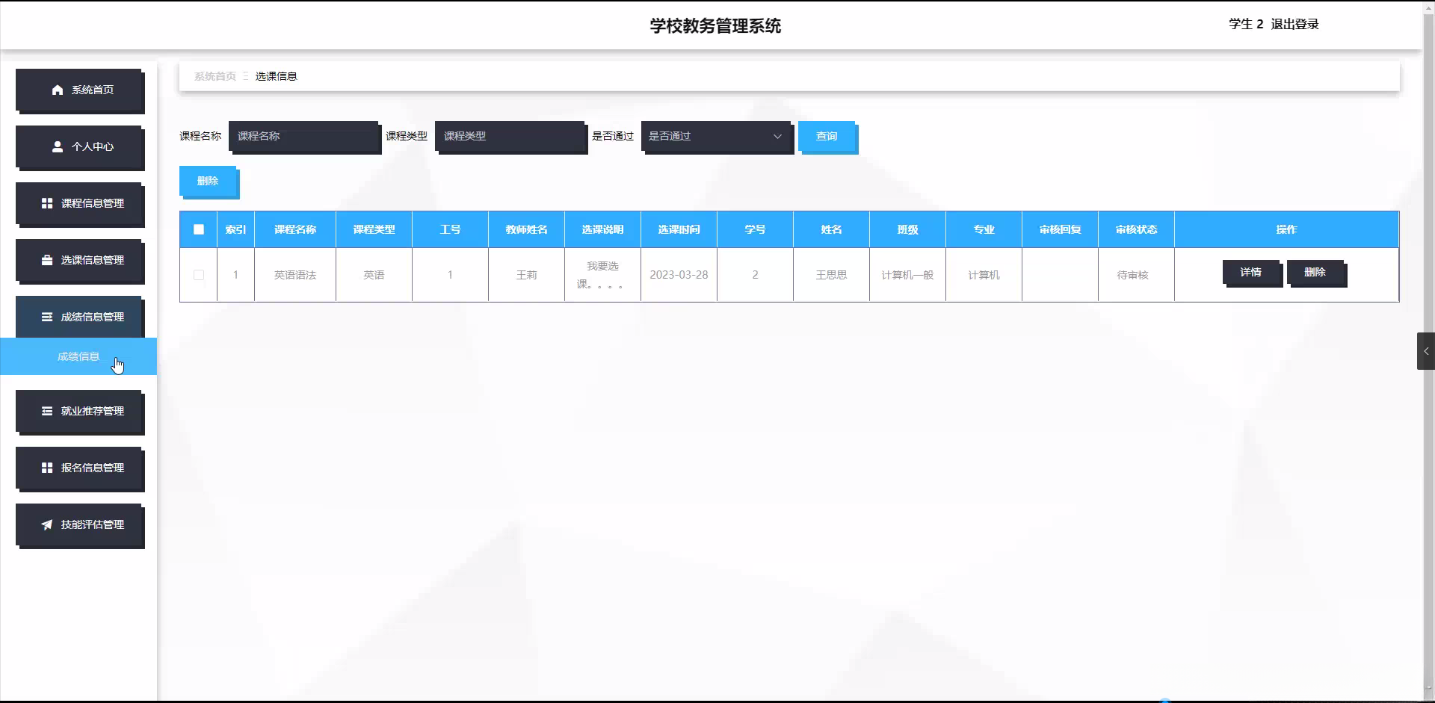Click the 计算机一般 class cell
The width and height of the screenshot is (1435, 703).
click(907, 275)
